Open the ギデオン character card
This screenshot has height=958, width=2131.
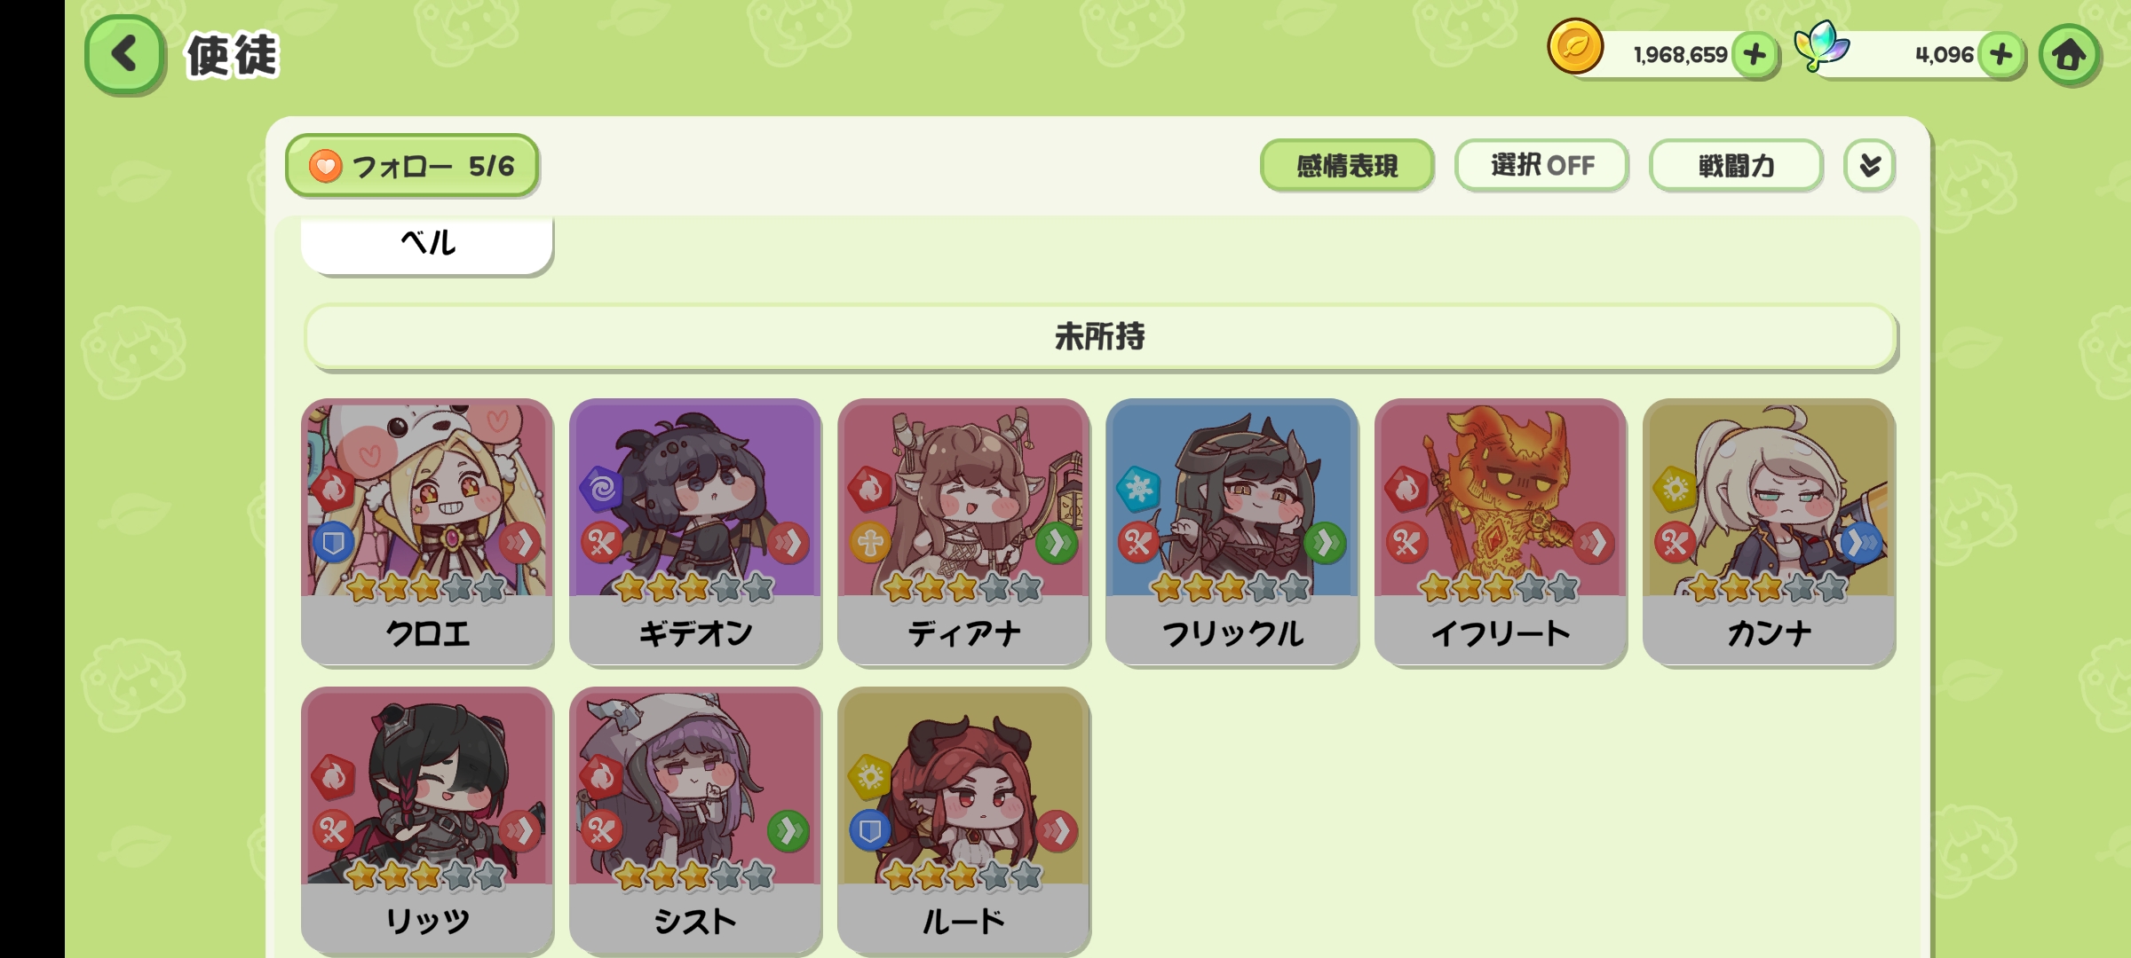click(695, 532)
